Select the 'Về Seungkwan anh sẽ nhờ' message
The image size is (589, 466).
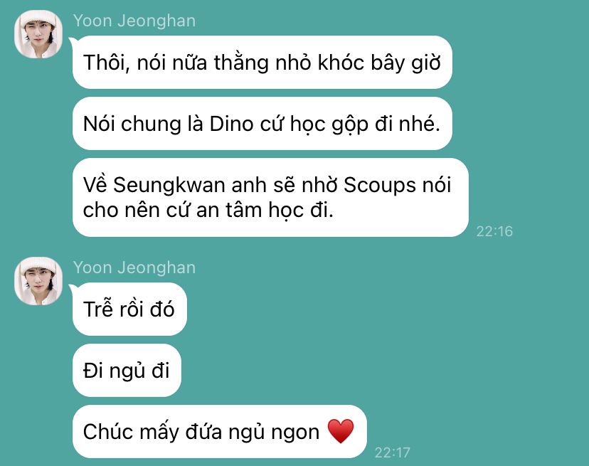(x=270, y=197)
